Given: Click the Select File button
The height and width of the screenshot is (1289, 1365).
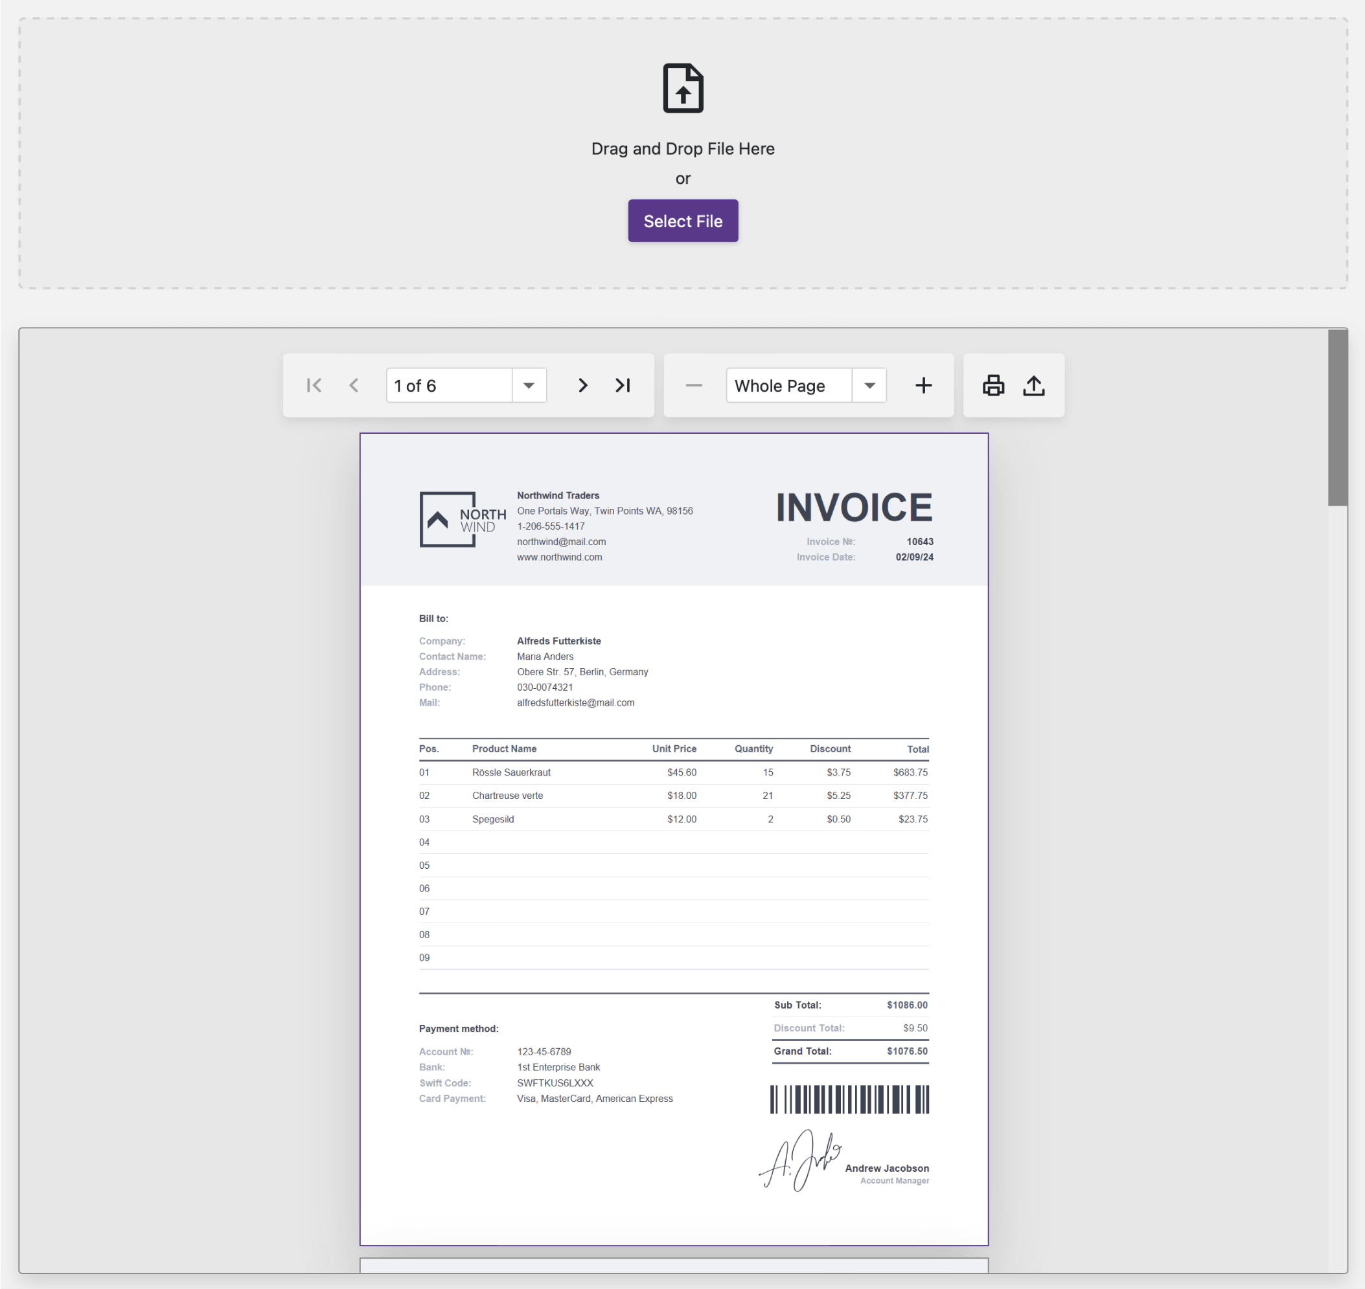Looking at the screenshot, I should [x=683, y=221].
